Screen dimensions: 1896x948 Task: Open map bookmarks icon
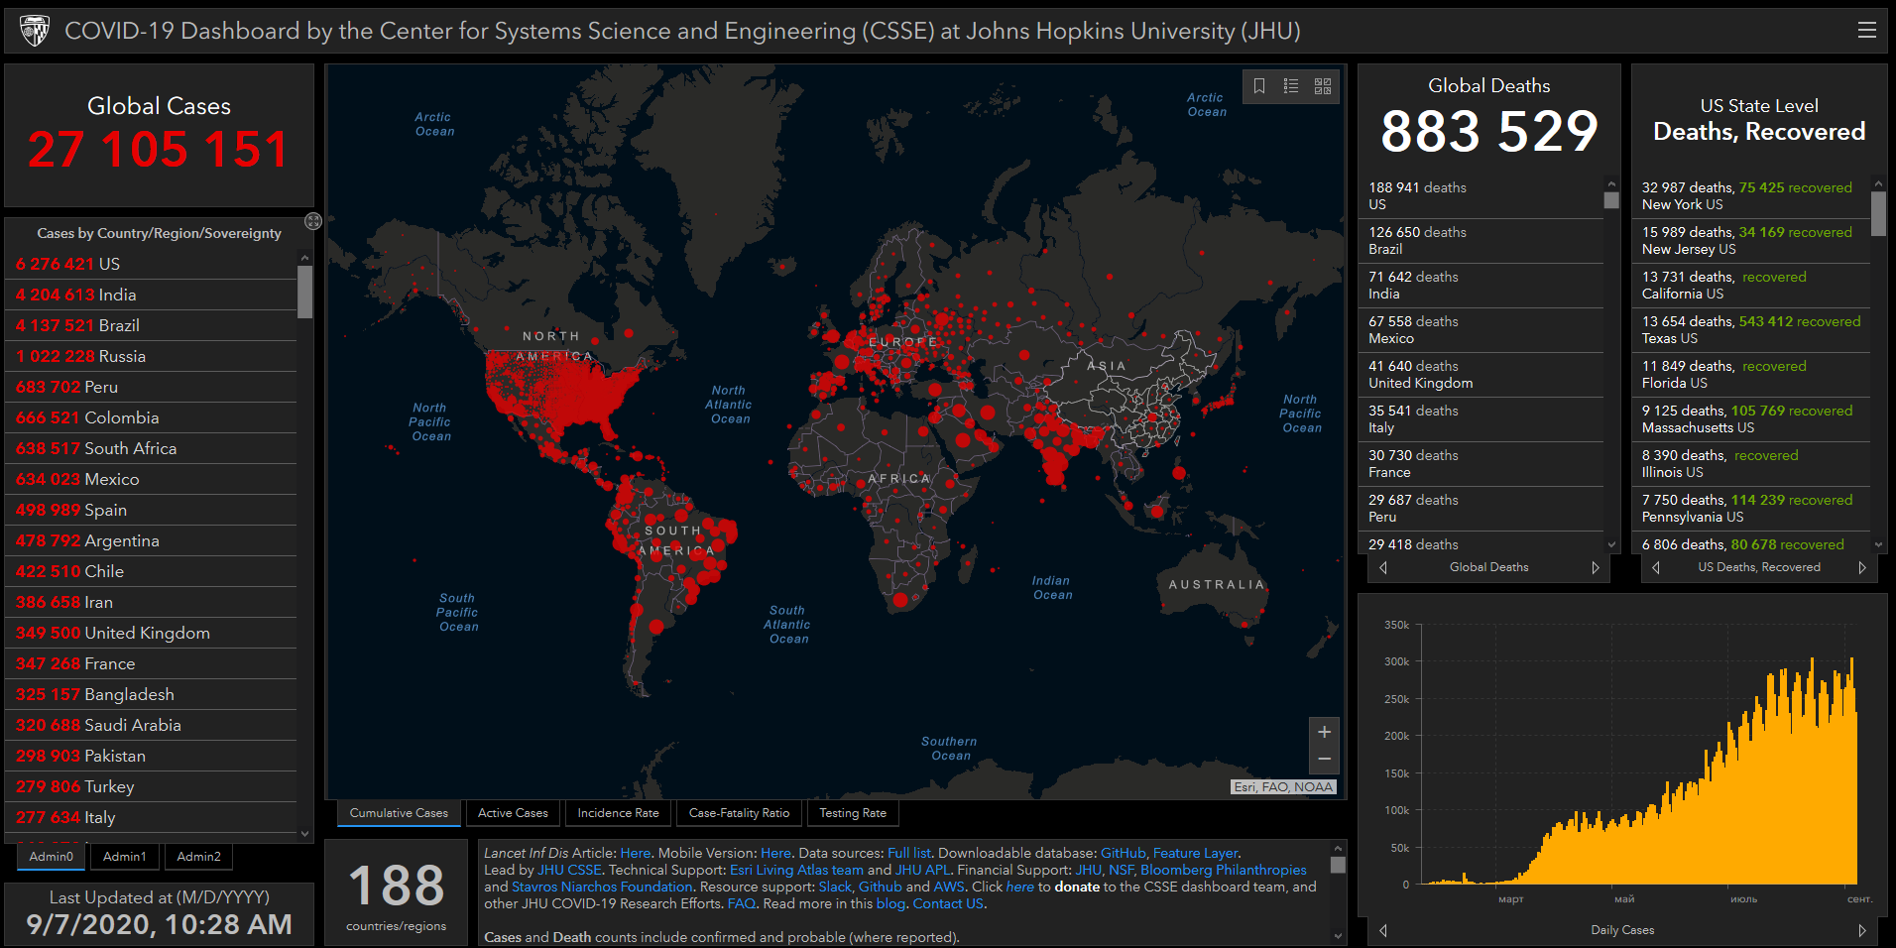tap(1258, 86)
